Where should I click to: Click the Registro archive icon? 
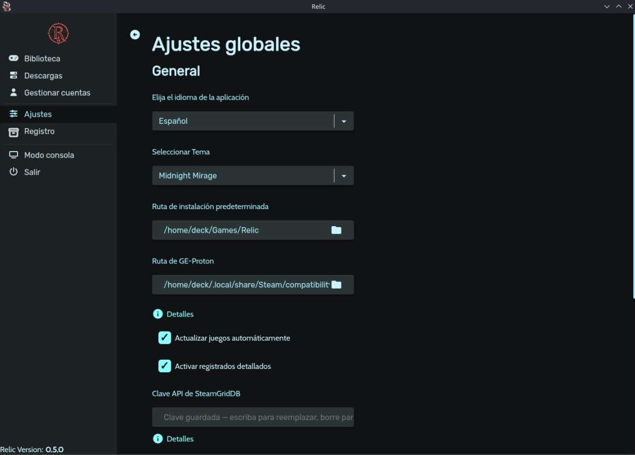pos(13,132)
